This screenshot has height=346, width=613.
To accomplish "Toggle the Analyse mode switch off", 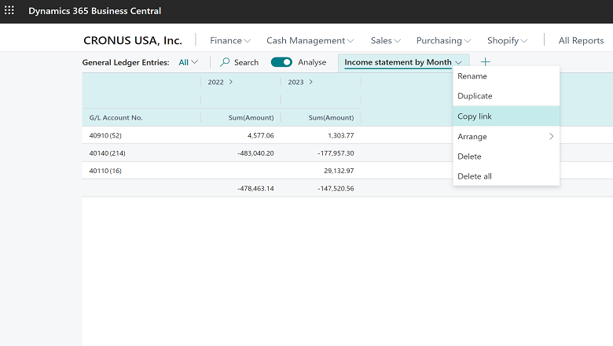I will [x=281, y=62].
